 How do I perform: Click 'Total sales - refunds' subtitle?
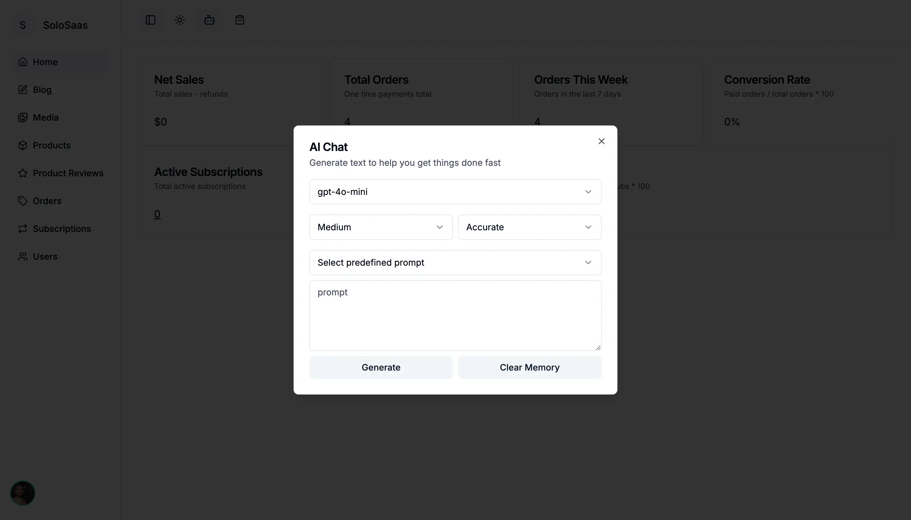click(x=190, y=94)
